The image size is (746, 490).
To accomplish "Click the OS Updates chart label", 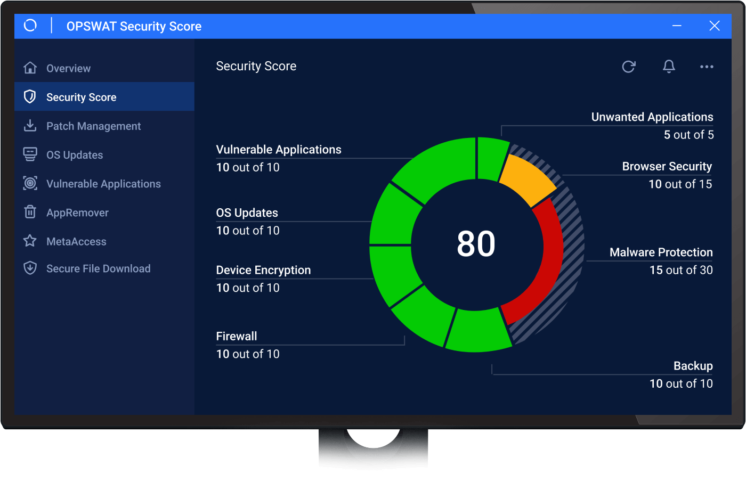I will pyautogui.click(x=247, y=213).
